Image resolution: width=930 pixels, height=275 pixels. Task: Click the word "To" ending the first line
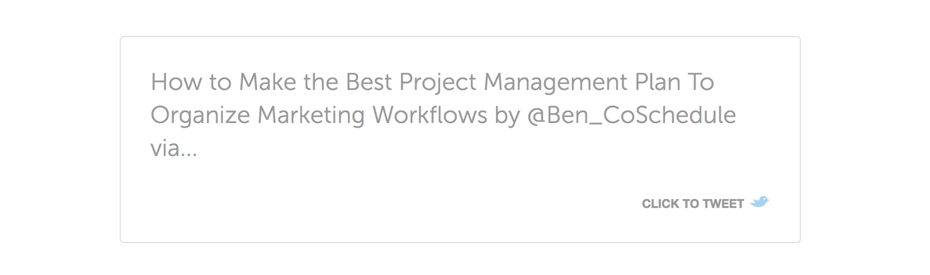(701, 82)
